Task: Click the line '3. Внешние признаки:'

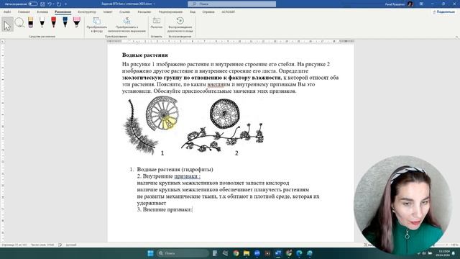Action: (x=165, y=209)
